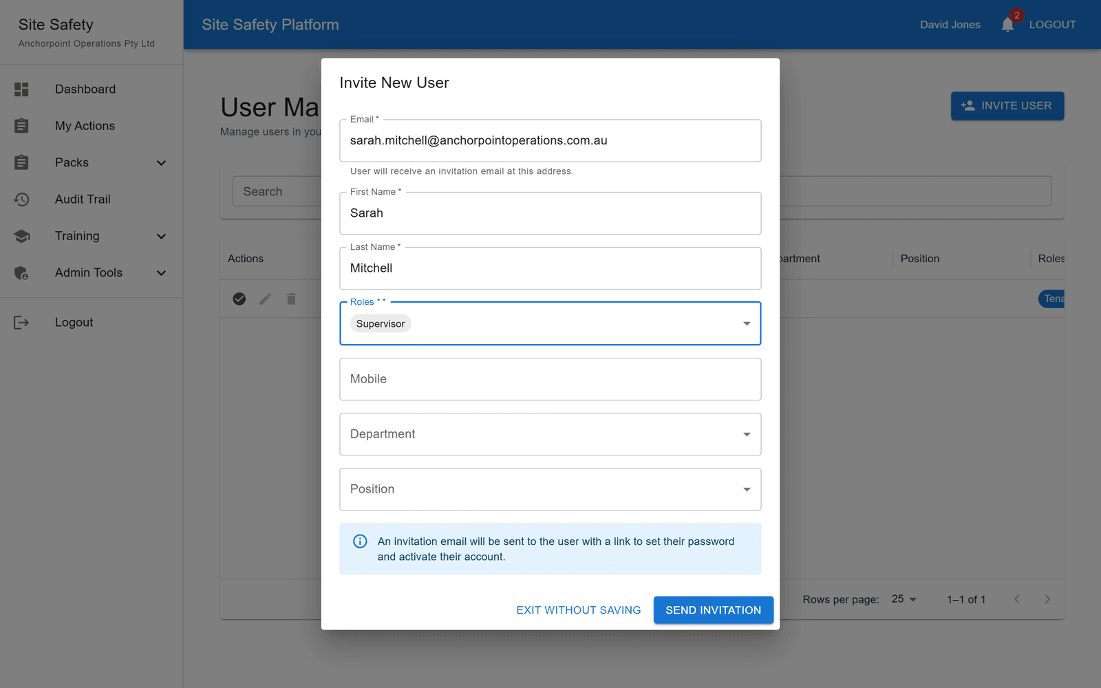This screenshot has height=688, width=1101.
Task: Click the pencil edit icon in user row
Action: [x=265, y=299]
